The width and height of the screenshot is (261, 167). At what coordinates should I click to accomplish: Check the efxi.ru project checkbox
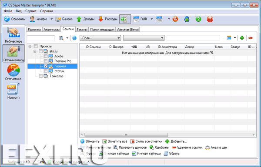point(40,51)
